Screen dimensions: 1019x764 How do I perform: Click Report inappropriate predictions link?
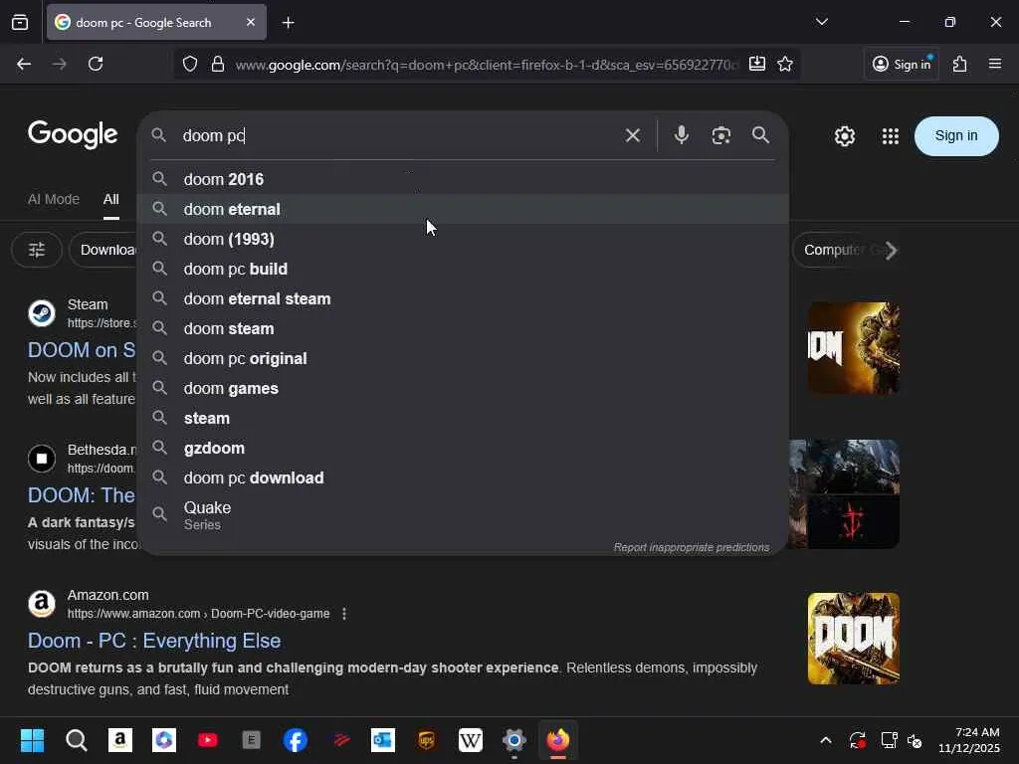click(692, 548)
